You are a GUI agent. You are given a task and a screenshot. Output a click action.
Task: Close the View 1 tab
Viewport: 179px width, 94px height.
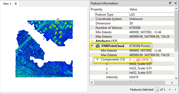(16, 4)
